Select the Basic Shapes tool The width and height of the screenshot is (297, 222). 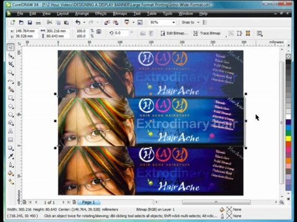(x=11, y=123)
